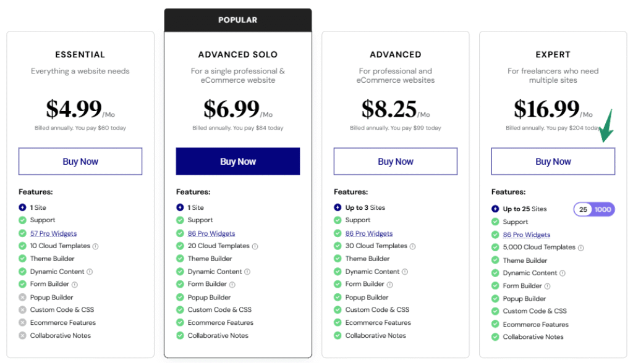Click info icon next to Expert's Dynamic Content
This screenshot has width=633, height=363.
point(563,273)
